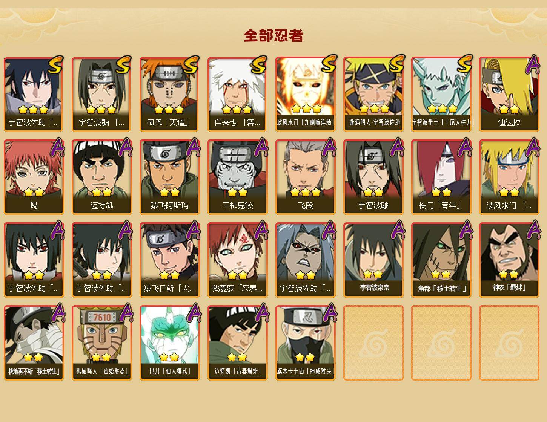Click the 机械鸣人「初始形态」 card
The image size is (547, 422).
(101, 343)
